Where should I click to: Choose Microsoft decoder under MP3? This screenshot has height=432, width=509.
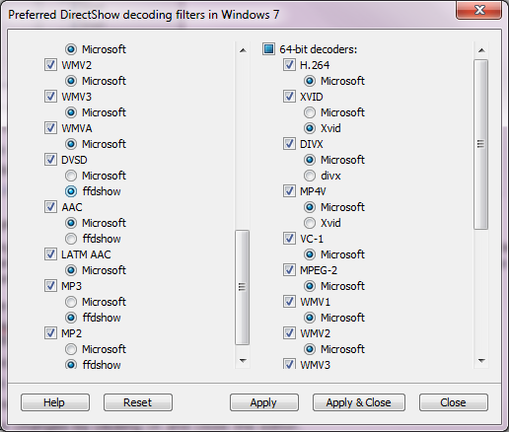(x=71, y=302)
